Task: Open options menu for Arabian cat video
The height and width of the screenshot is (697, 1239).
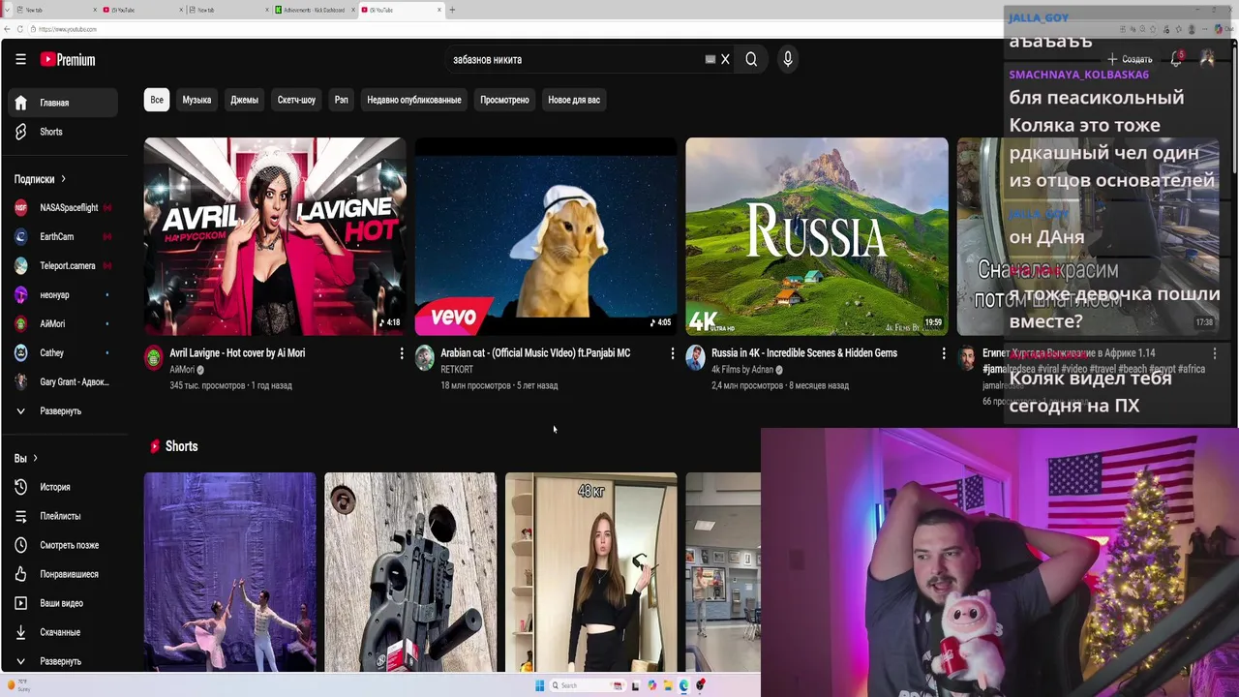Action: [673, 353]
